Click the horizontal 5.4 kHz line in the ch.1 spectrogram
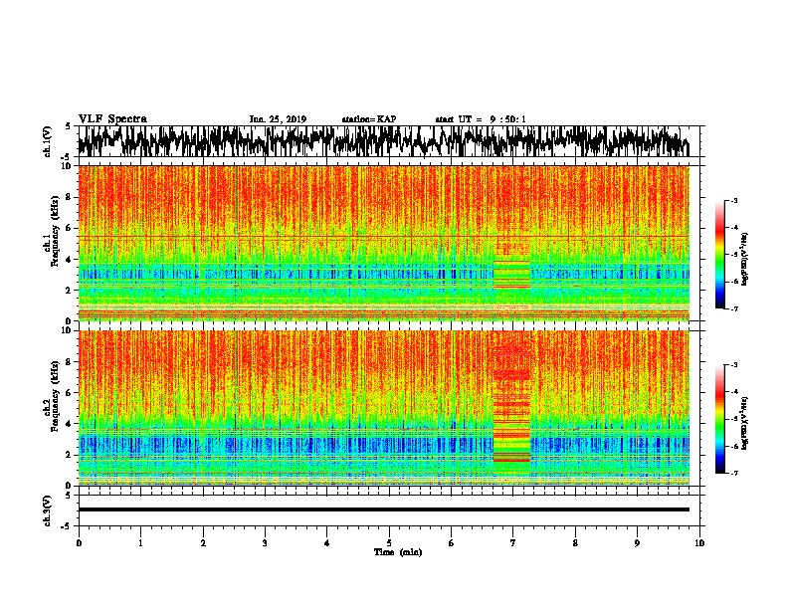 click(x=384, y=236)
